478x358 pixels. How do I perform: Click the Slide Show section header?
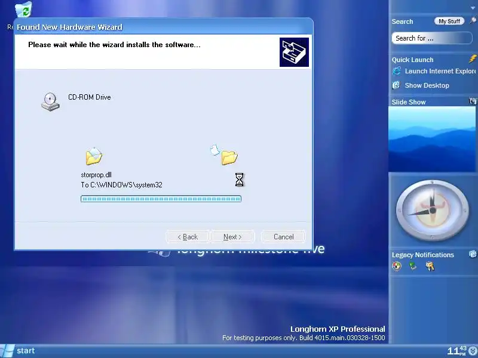[409, 102]
